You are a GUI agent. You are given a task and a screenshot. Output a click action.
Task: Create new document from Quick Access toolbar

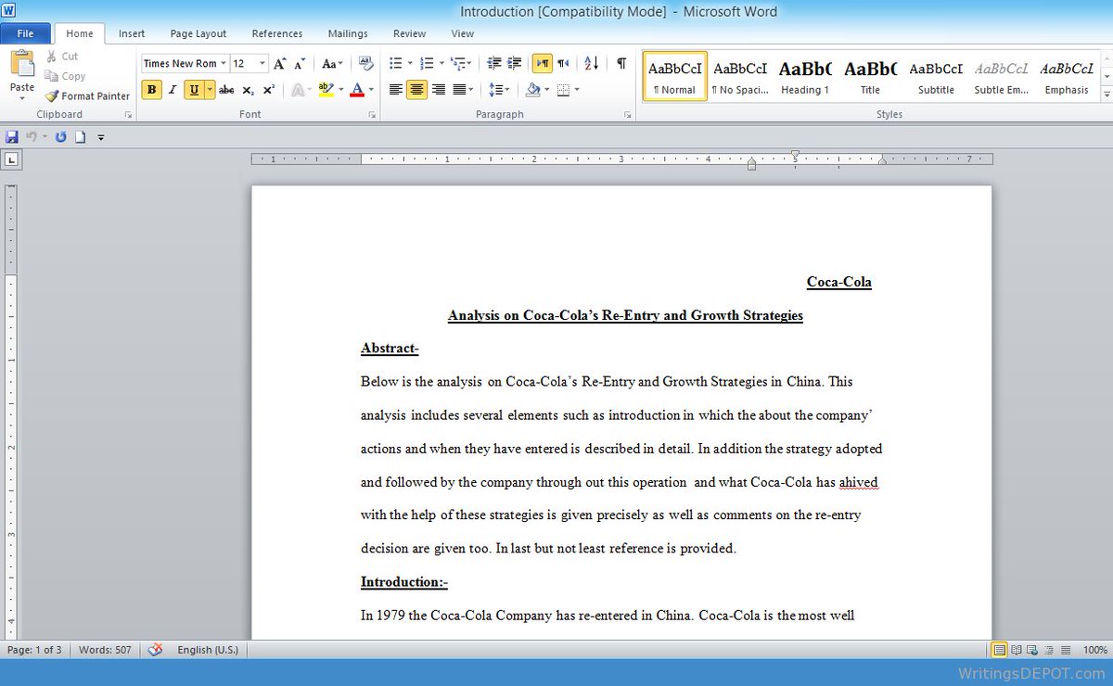click(x=81, y=136)
